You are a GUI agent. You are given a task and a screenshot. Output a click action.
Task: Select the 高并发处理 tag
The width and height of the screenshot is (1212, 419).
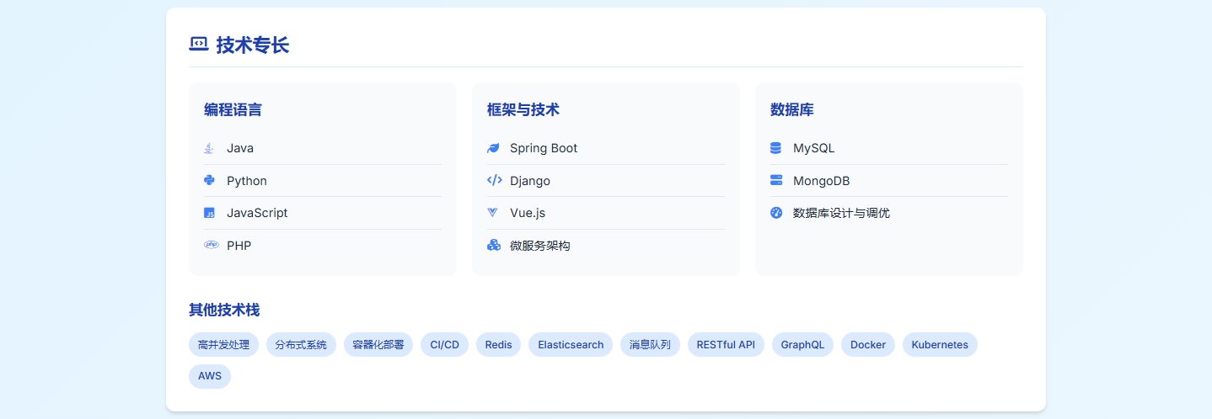click(223, 345)
